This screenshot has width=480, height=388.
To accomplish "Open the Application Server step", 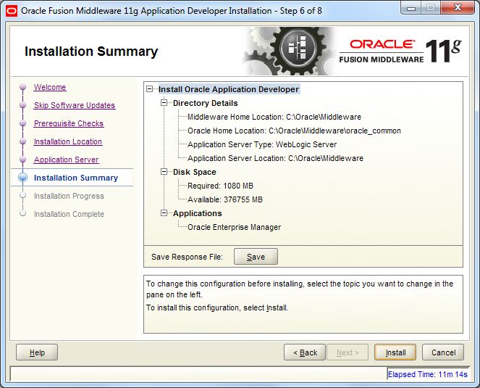I will [x=67, y=160].
